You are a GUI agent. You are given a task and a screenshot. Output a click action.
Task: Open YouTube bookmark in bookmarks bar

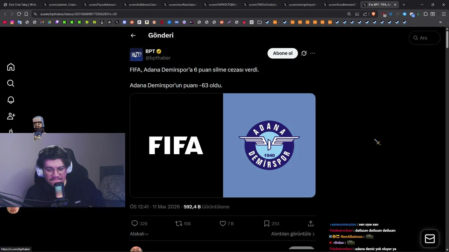[x=5, y=22]
